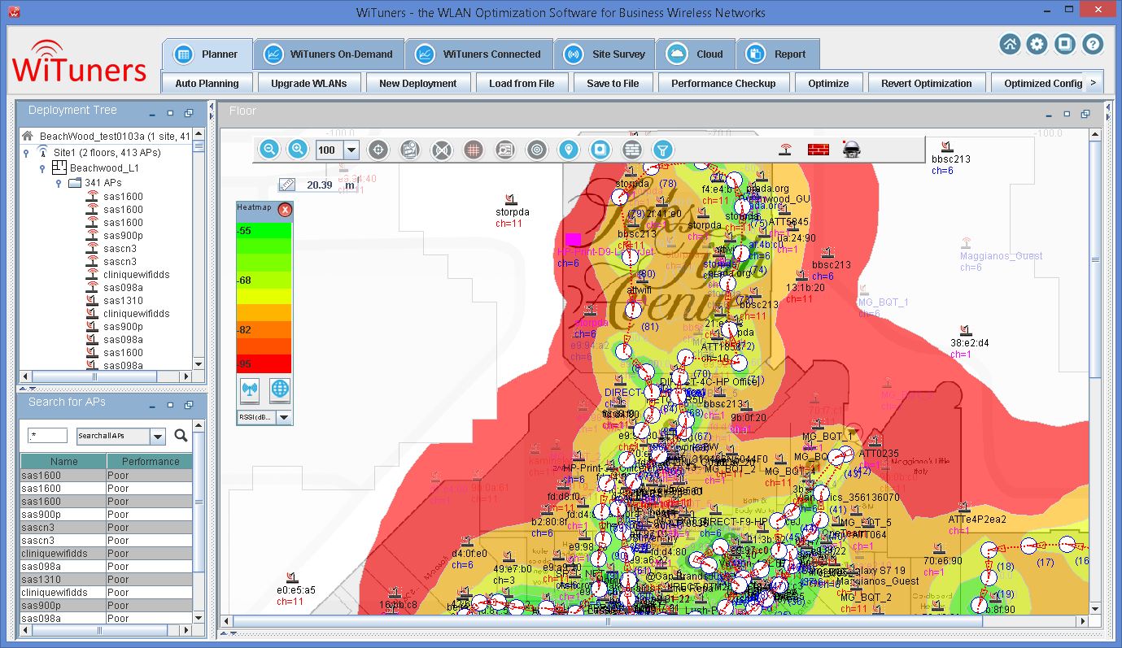The height and width of the screenshot is (648, 1122).
Task: Click the help question mark icon
Action: coord(1093,45)
